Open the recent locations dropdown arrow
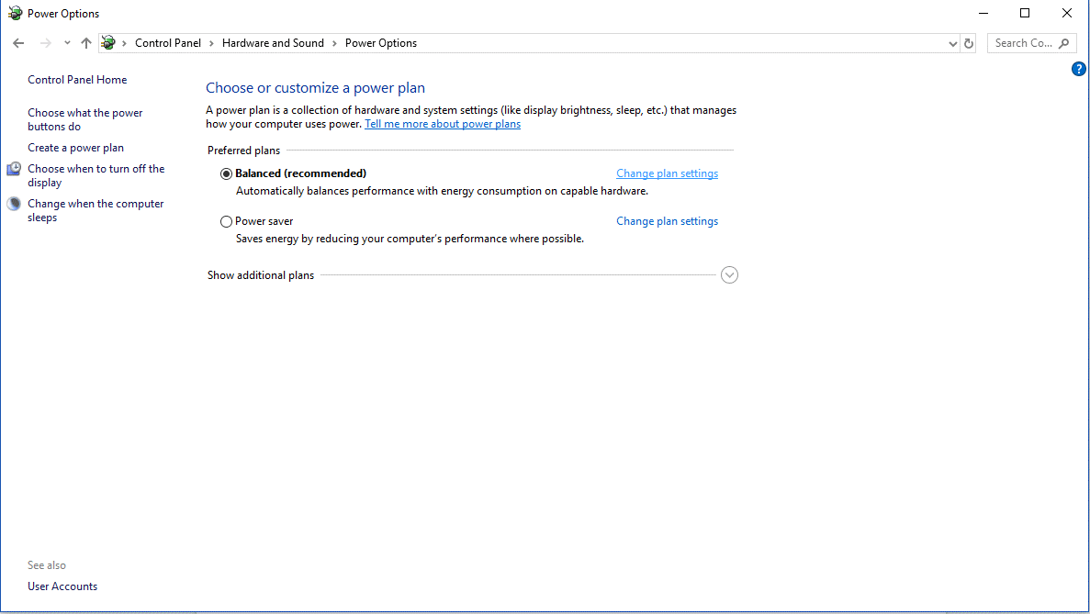Viewport: 1090px width, 614px height. (67, 43)
